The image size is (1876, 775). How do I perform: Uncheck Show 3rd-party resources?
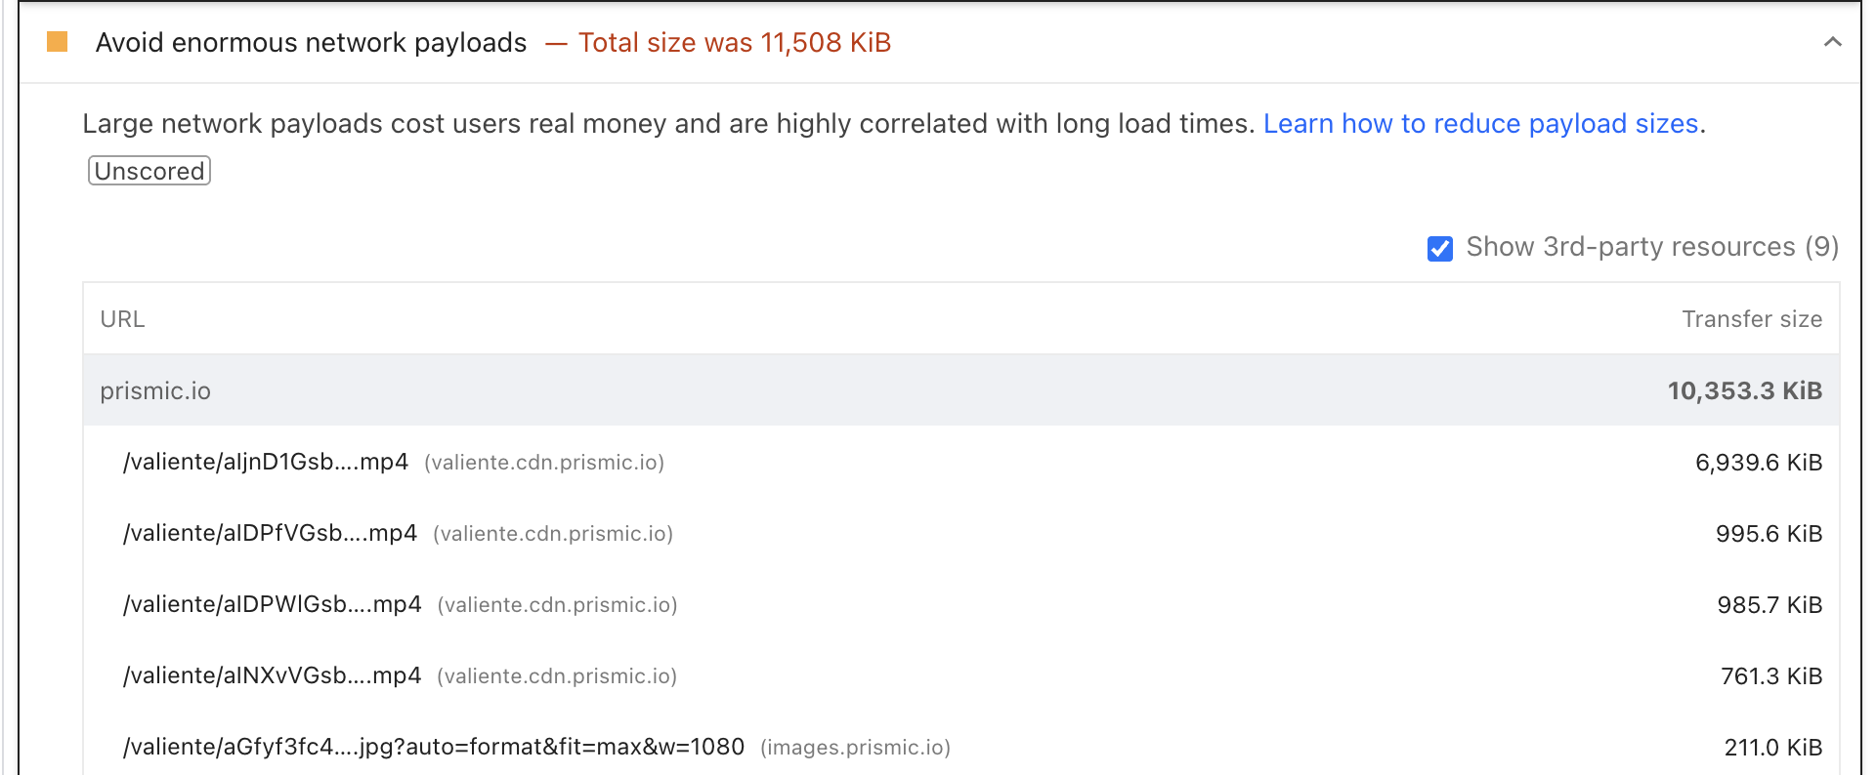point(1440,249)
